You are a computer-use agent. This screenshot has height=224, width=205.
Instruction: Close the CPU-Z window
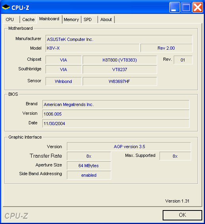[197, 7]
